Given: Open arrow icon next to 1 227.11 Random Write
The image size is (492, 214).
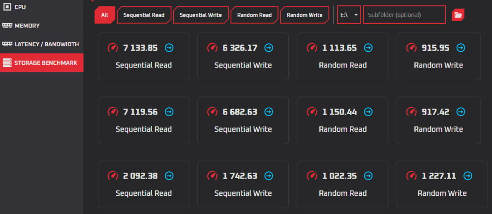Looking at the screenshot, I should pyautogui.click(x=467, y=176).
